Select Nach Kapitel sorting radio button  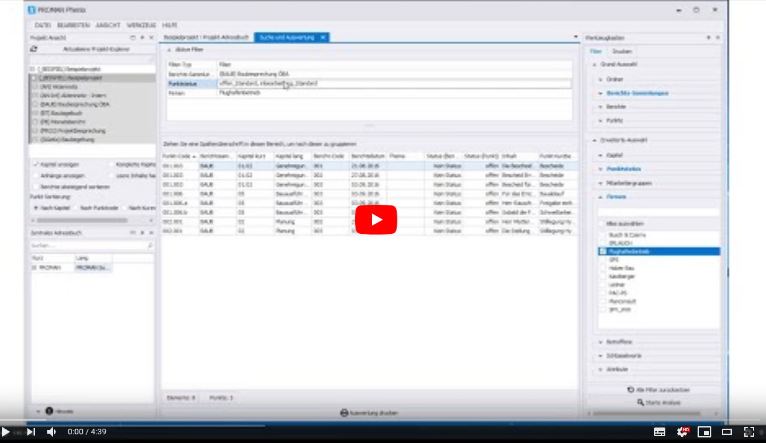point(35,207)
